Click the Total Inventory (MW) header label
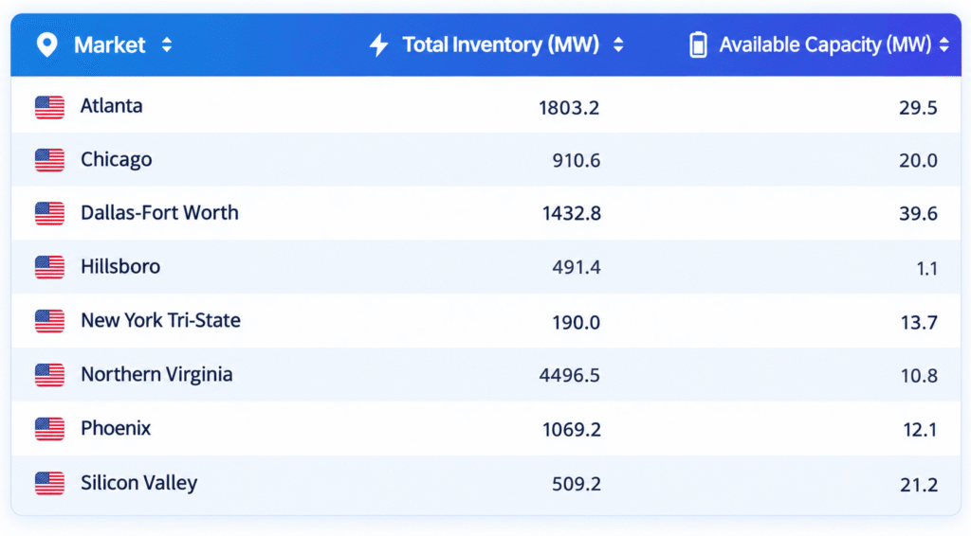Image resolution: width=971 pixels, height=536 pixels. click(501, 45)
